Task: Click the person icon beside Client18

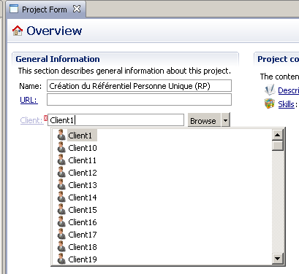Action: 61,246
